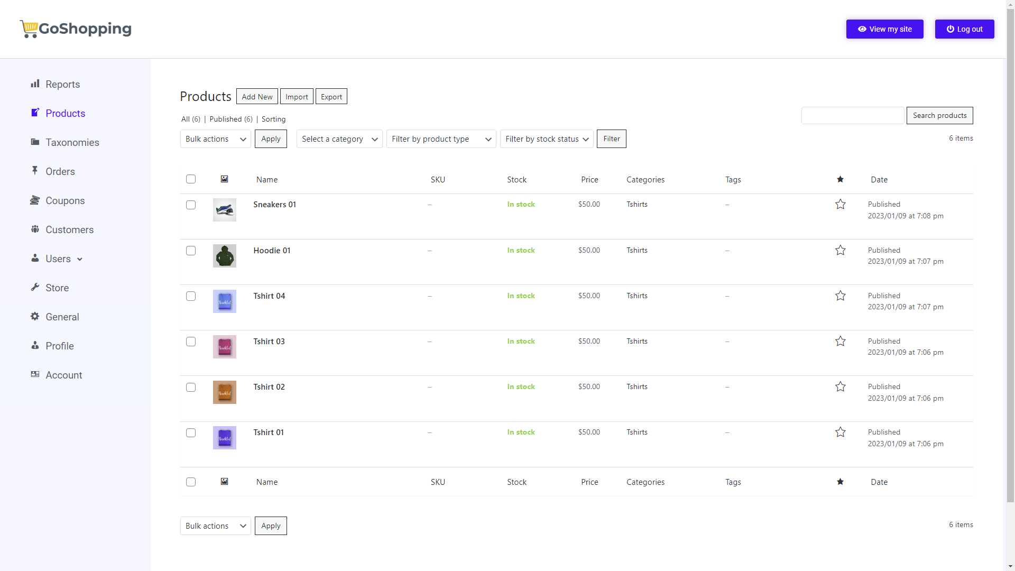1015x571 pixels.
Task: Click the Taxonomies sidebar icon
Action: (34, 142)
